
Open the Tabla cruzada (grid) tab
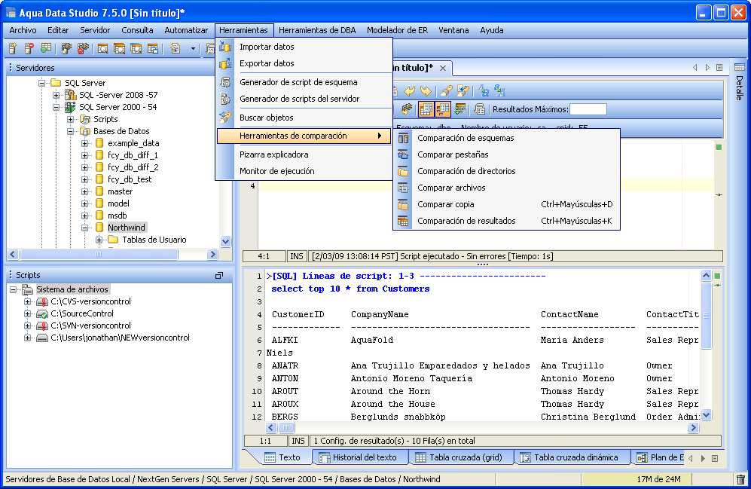(463, 457)
